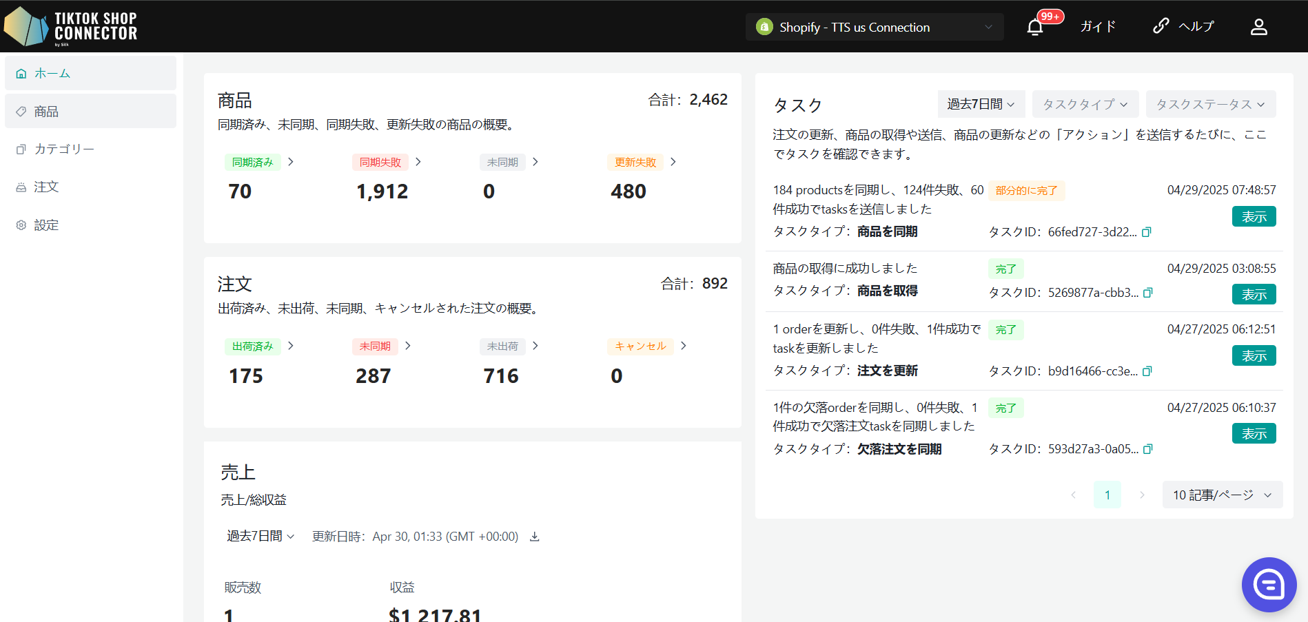1308x622 pixels.
Task: Click the home icon in sidebar
Action: [x=21, y=74]
